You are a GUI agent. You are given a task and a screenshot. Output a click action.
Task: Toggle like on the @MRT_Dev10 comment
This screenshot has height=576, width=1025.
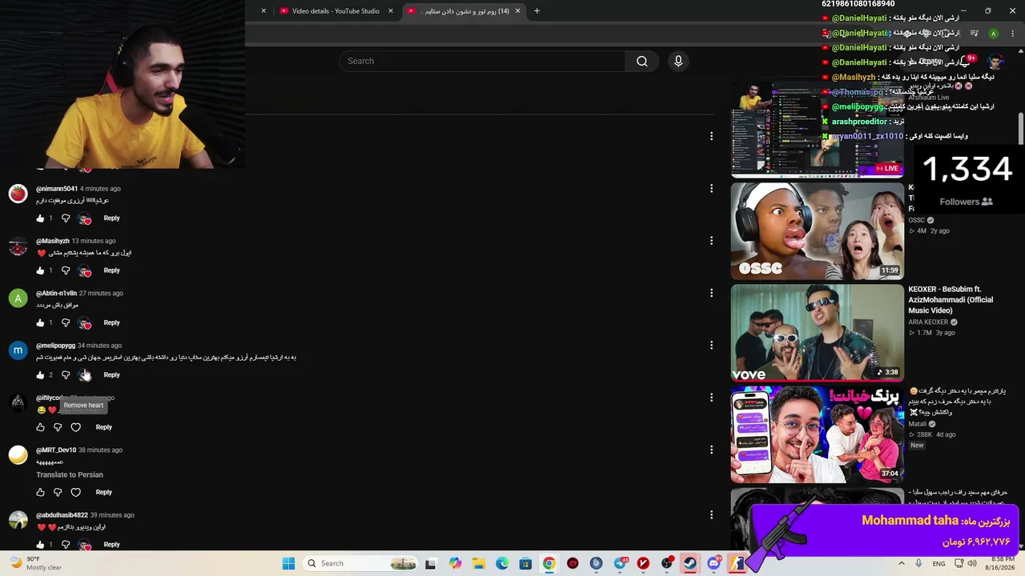coord(40,493)
